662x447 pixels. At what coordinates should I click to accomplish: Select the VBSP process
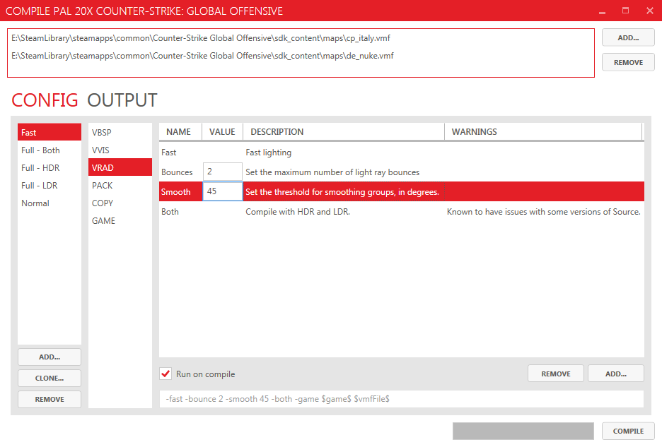click(x=120, y=133)
